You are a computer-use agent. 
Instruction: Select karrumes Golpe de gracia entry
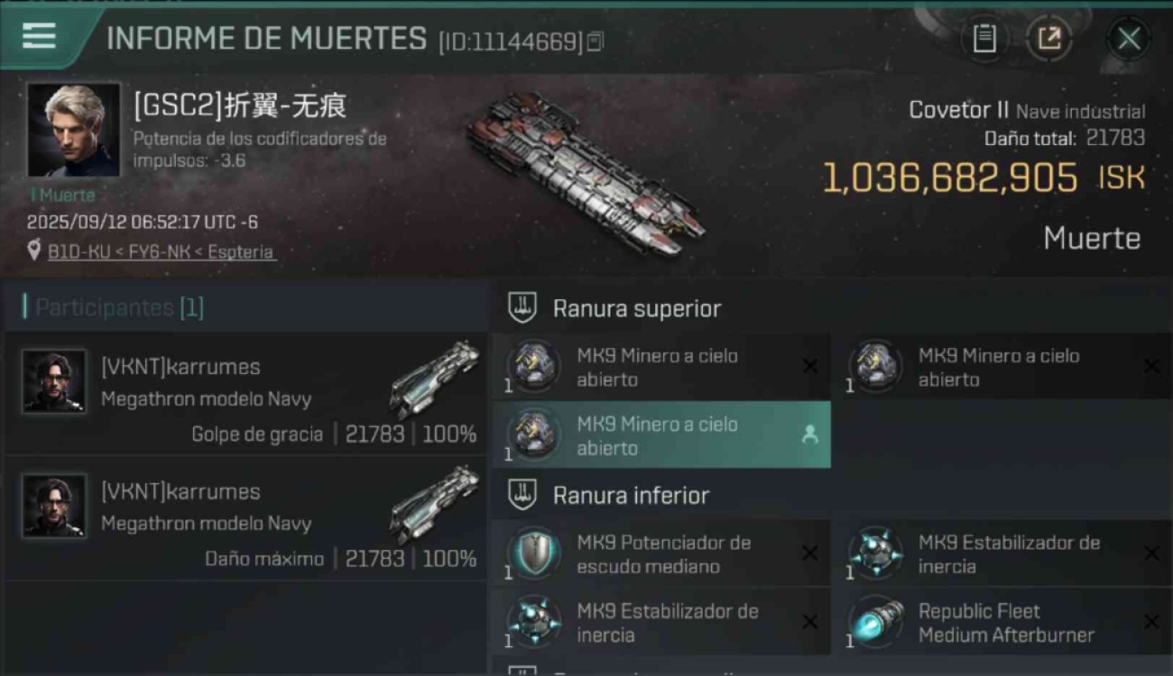(245, 393)
